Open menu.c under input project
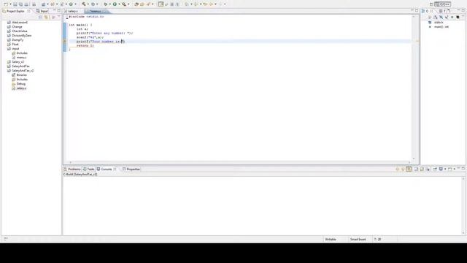 pos(21,57)
